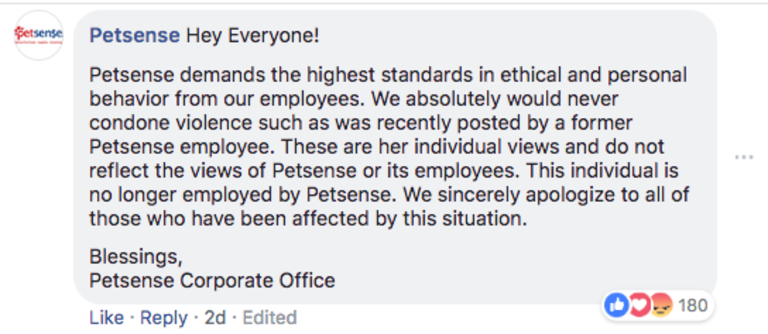768x334 pixels.
Task: View edit history via Edited label
Action: pos(270,318)
